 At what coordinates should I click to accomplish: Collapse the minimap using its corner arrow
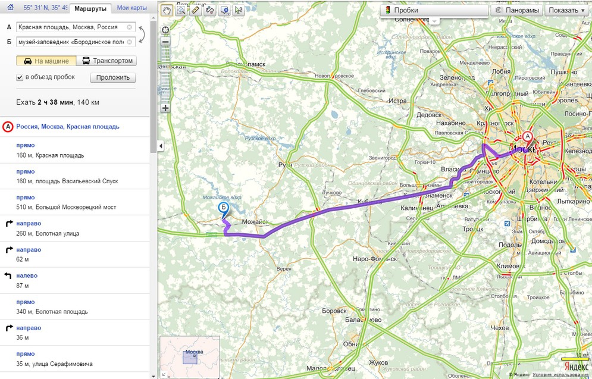tap(163, 374)
